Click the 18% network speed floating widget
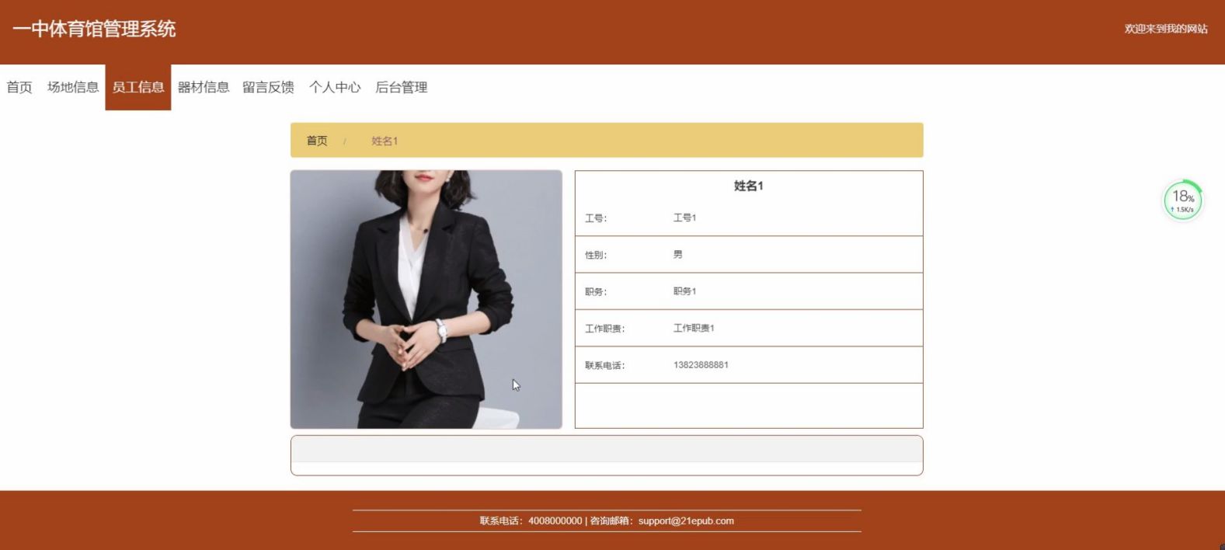Screen dimensions: 1225x550 [x=1183, y=200]
